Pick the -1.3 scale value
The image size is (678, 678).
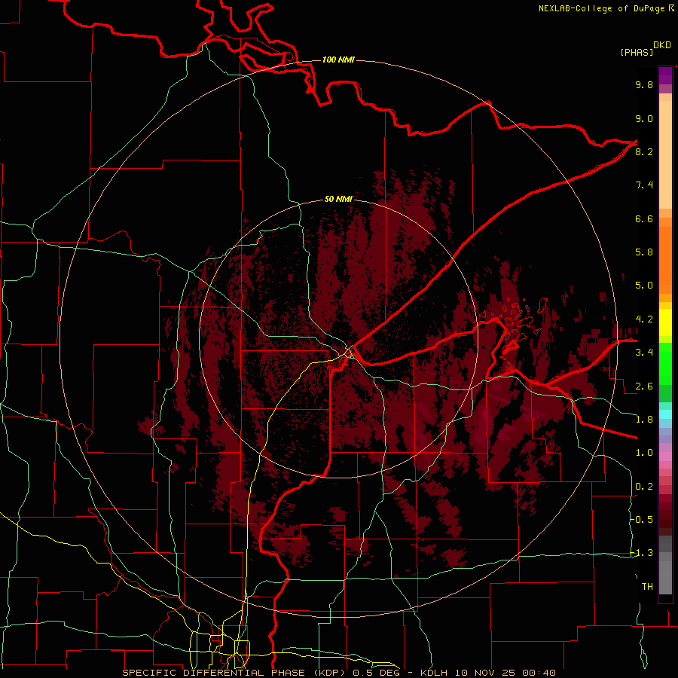(642, 553)
